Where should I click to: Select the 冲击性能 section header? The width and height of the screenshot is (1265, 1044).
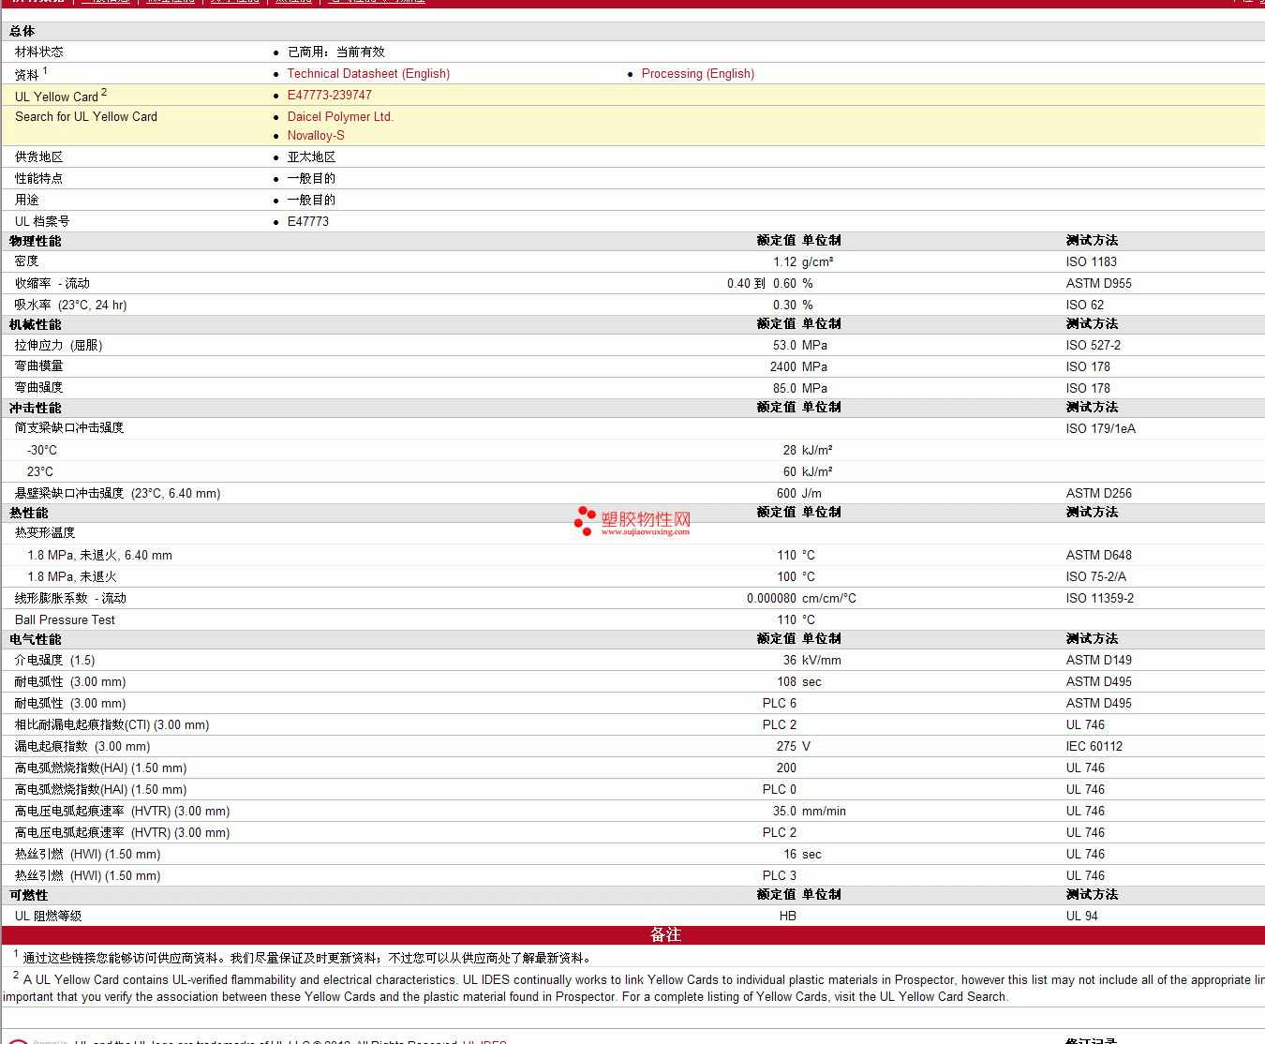coord(36,409)
